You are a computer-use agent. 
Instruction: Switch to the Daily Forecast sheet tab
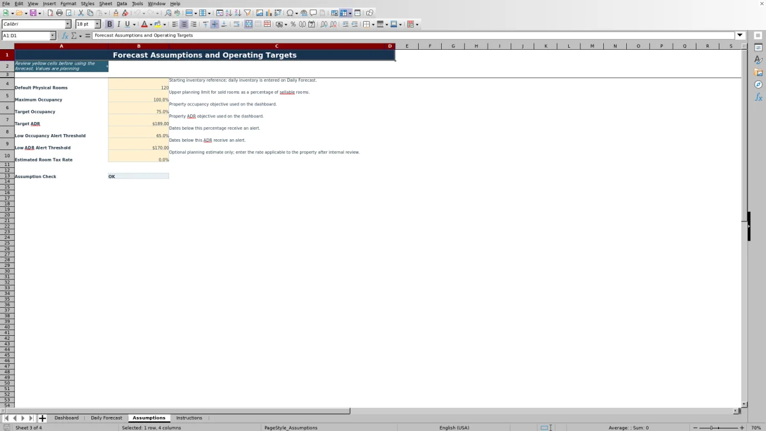[x=106, y=418]
